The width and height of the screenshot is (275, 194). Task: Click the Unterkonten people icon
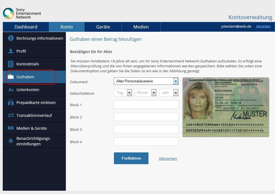(11, 89)
